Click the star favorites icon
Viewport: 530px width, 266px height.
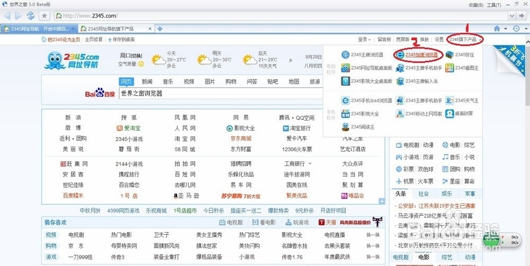[45, 15]
